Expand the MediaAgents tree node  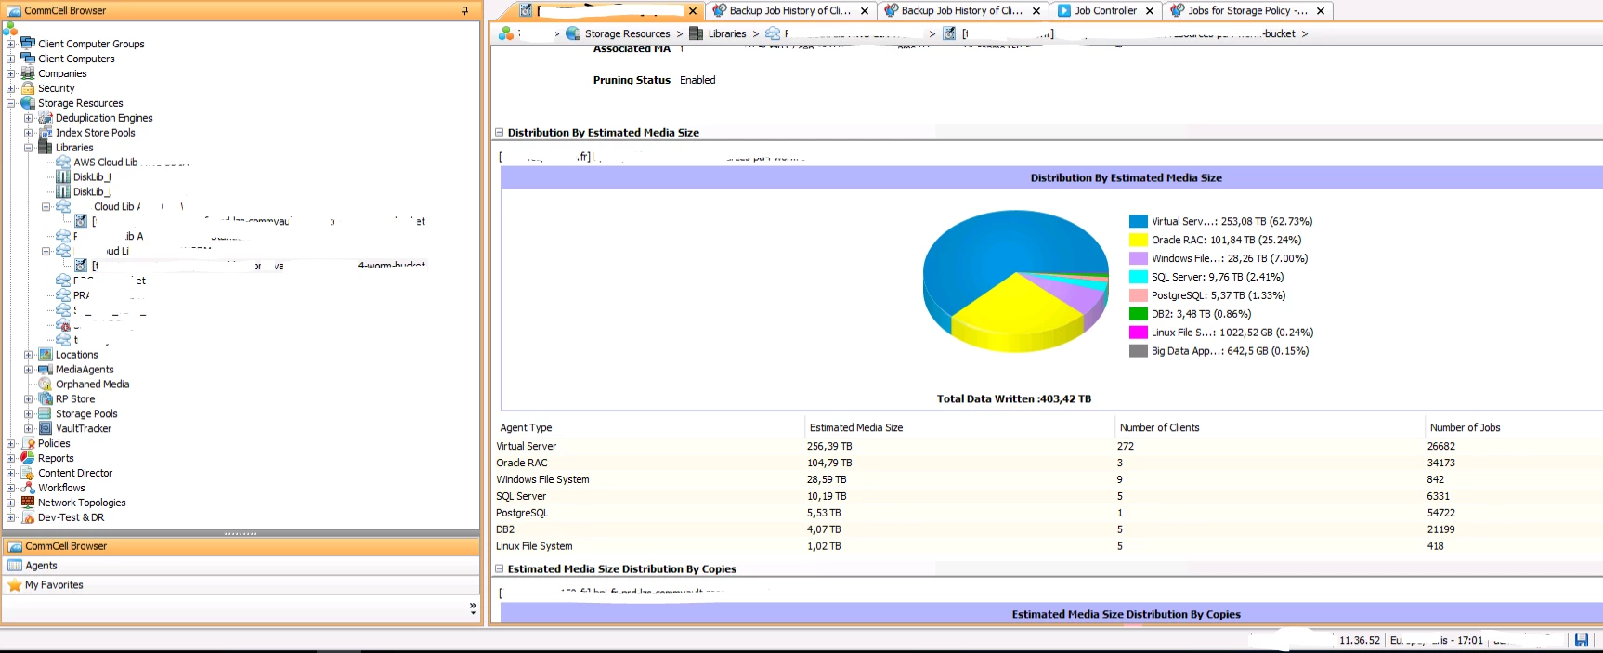coord(29,370)
